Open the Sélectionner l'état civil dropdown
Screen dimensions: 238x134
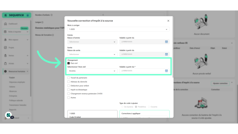tap(92, 71)
